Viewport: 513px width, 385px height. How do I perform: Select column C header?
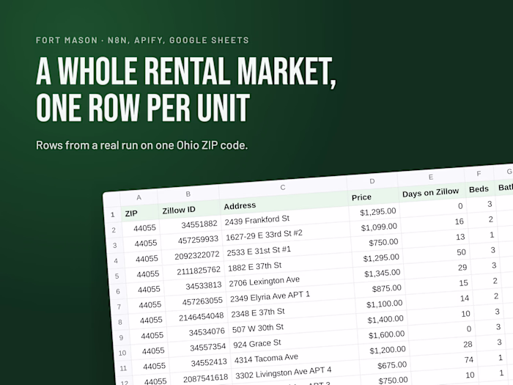pos(283,187)
